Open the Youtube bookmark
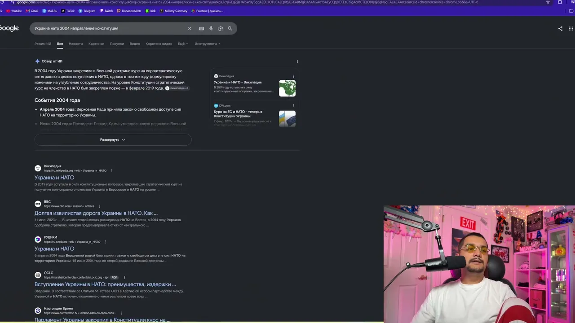Image resolution: width=575 pixels, height=323 pixels. pyautogui.click(x=14, y=11)
